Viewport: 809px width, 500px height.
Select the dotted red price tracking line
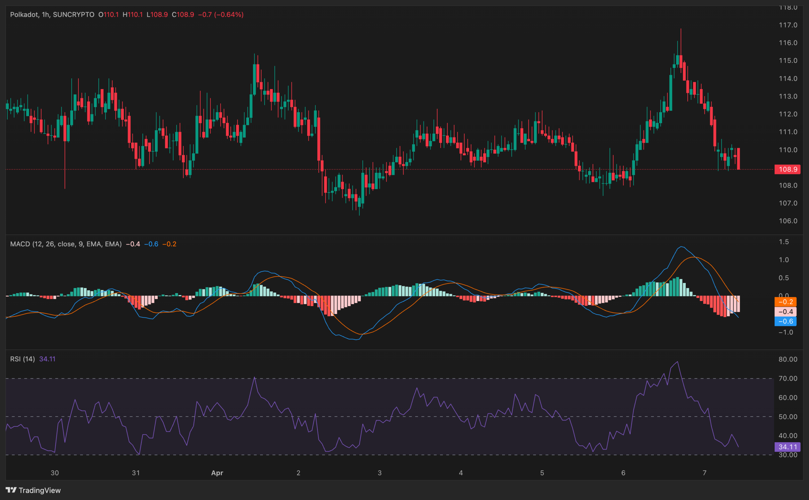(496, 169)
